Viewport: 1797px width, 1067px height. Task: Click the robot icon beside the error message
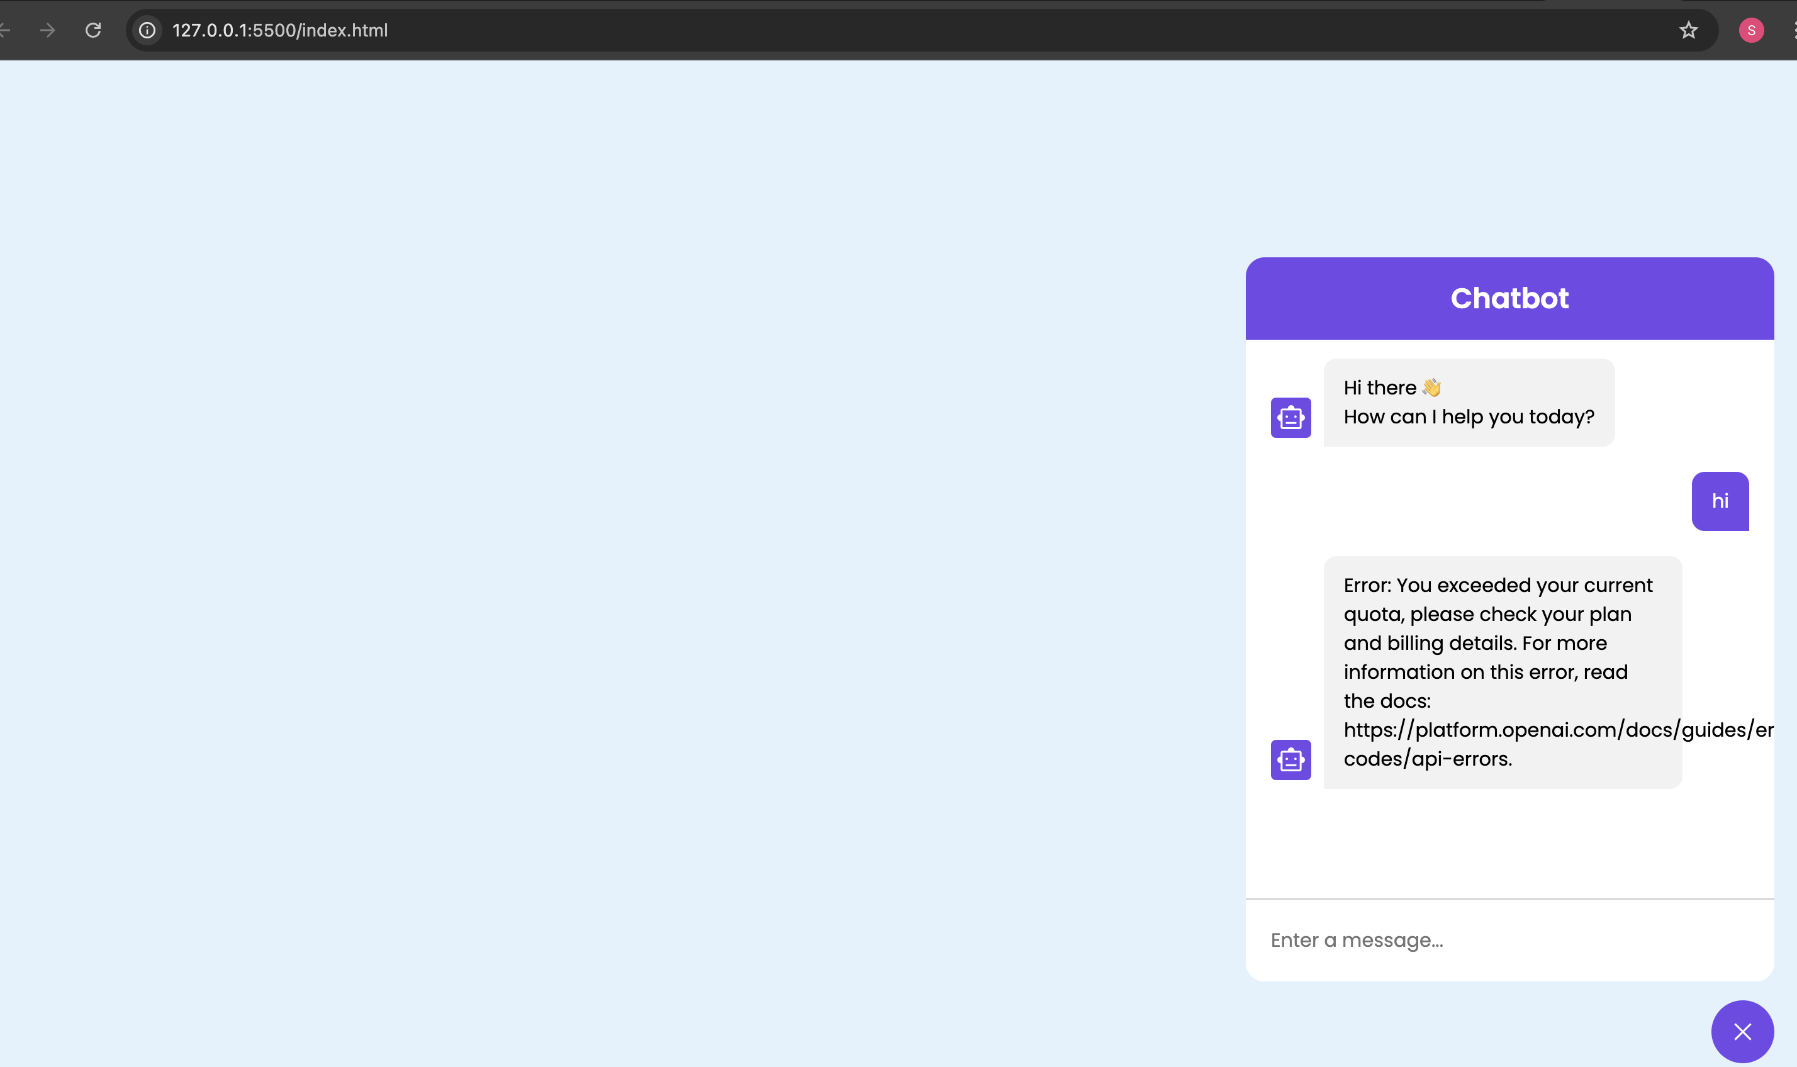coord(1290,760)
